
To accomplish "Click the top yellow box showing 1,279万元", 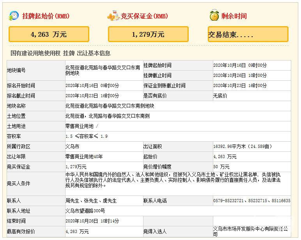I will tap(148, 34).
